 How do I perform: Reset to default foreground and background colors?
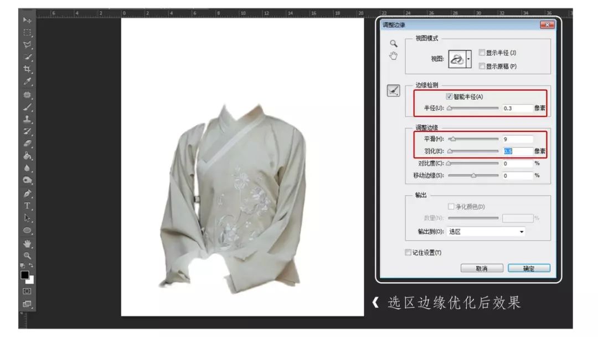pyautogui.click(x=23, y=265)
